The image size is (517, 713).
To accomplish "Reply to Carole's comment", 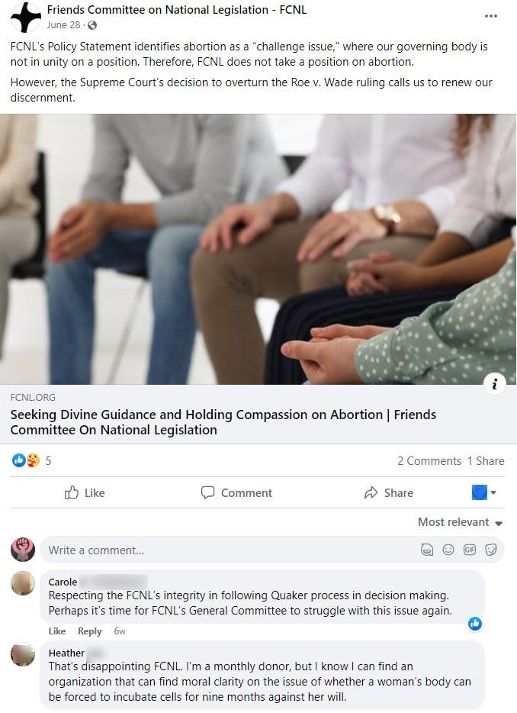I will tap(89, 631).
